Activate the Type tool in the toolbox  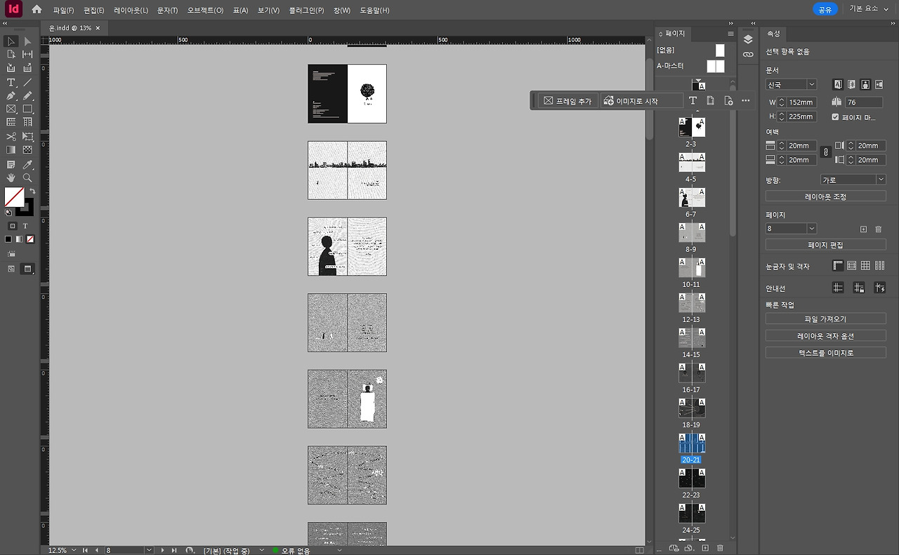point(11,83)
